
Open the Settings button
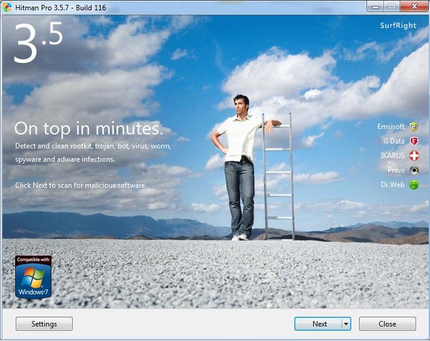coord(44,323)
